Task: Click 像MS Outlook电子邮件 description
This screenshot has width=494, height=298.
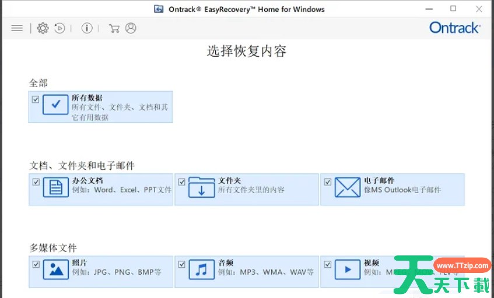Action: click(x=402, y=190)
